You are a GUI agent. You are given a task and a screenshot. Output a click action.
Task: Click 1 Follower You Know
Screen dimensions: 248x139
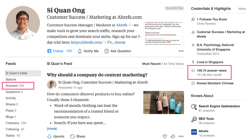pos(212,19)
